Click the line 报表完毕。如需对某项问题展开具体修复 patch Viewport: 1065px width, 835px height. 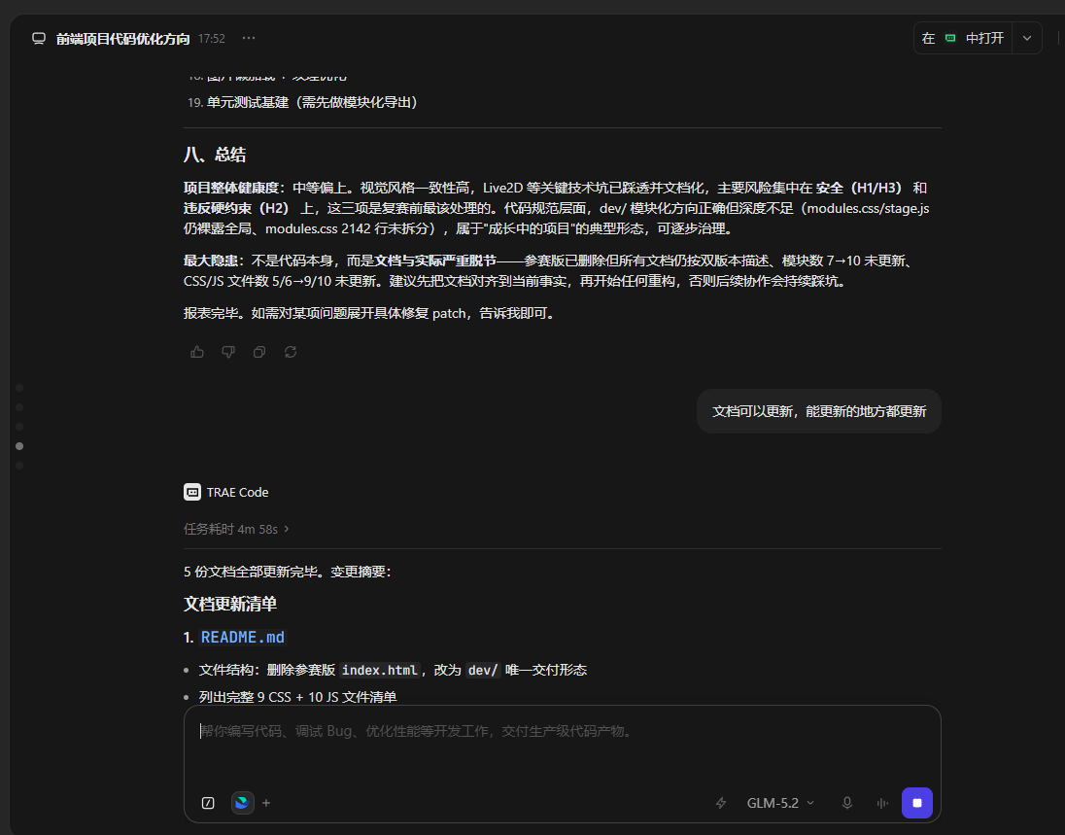point(369,313)
